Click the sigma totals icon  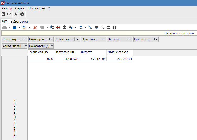(x=90, y=28)
